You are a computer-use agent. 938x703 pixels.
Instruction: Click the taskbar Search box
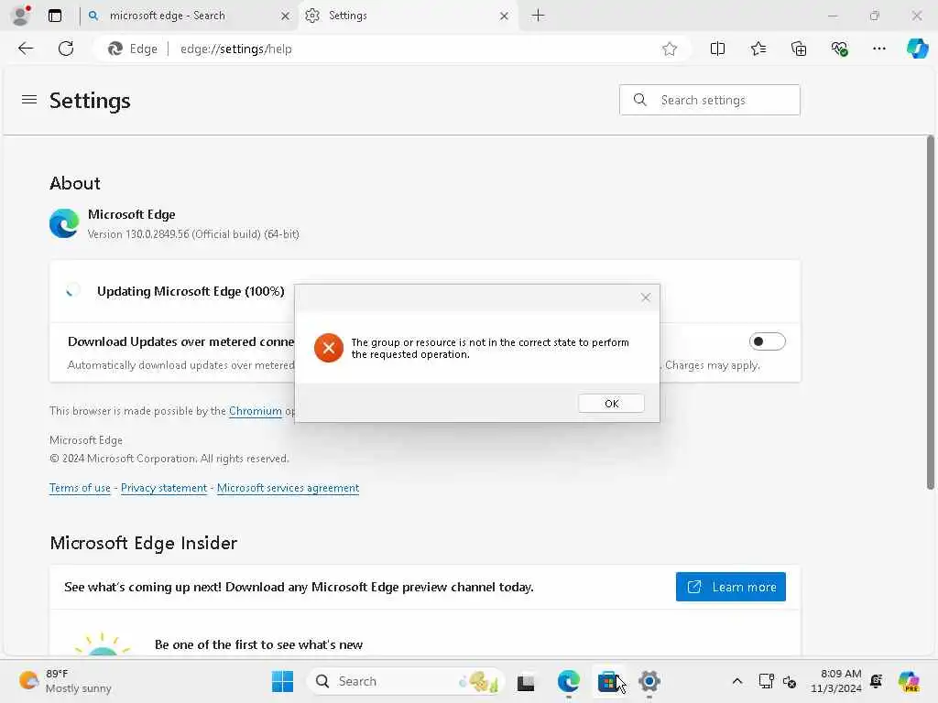[405, 681]
